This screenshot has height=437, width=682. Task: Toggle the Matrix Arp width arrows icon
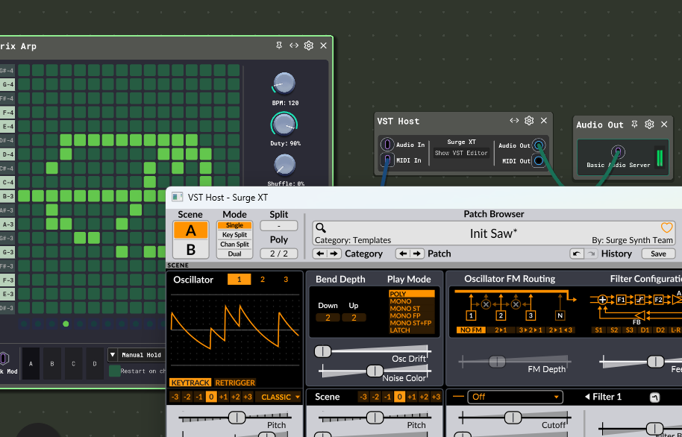pos(294,45)
